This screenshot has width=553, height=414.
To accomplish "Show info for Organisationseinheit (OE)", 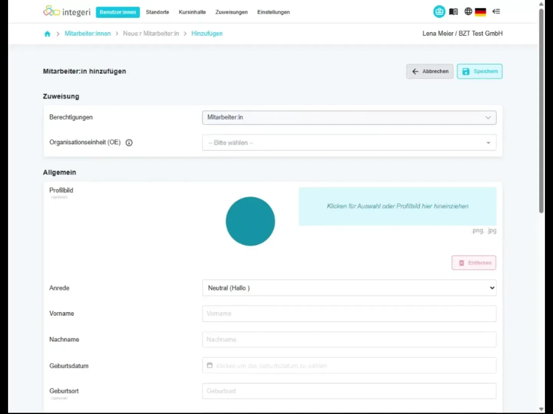I will [129, 143].
